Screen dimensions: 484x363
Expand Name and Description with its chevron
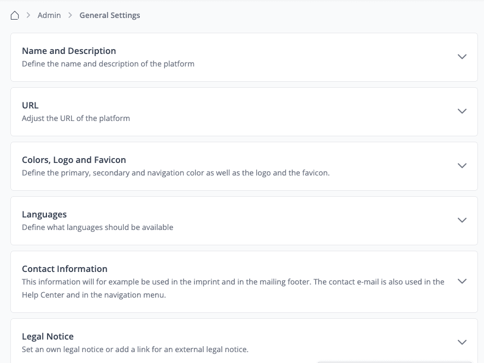pyautogui.click(x=462, y=57)
